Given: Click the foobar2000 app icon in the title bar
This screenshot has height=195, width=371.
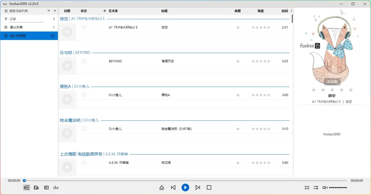Looking at the screenshot, I should coord(5,4).
